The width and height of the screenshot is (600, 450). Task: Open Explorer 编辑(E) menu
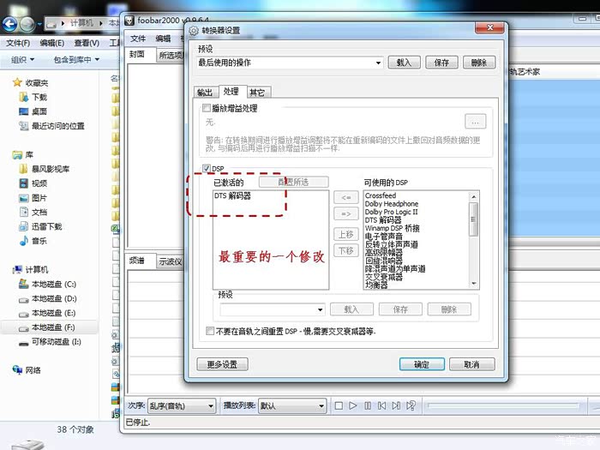pos(52,43)
